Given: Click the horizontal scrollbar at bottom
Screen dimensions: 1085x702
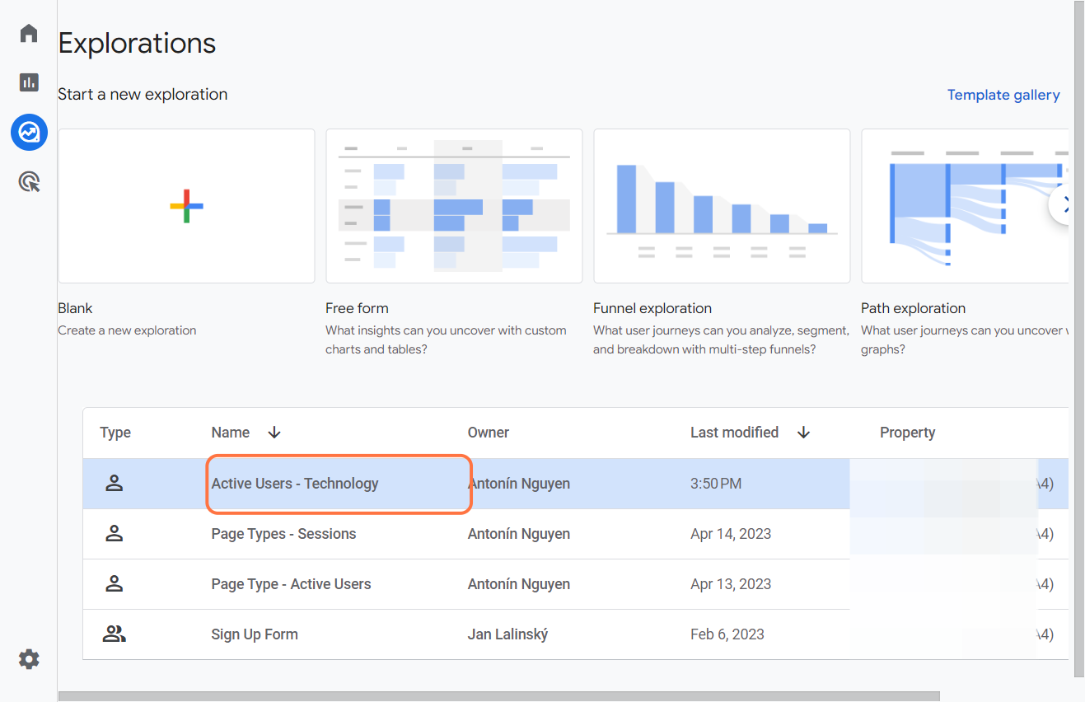Looking at the screenshot, I should [x=498, y=696].
